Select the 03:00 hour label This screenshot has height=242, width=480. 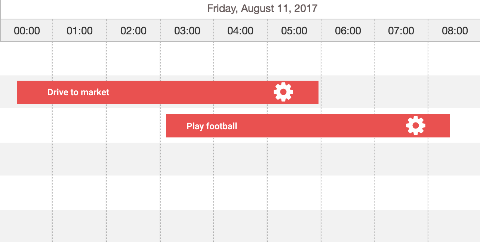click(187, 31)
